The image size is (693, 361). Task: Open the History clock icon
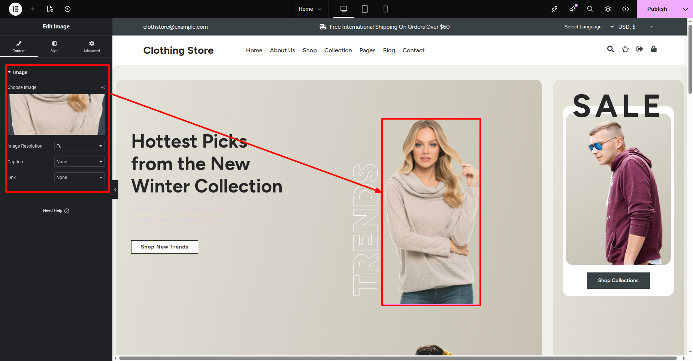67,9
